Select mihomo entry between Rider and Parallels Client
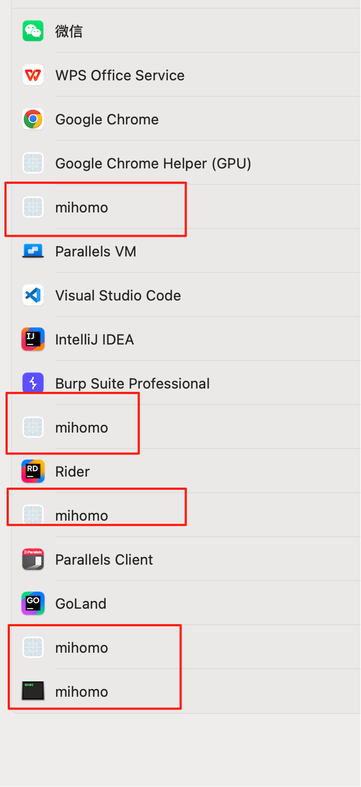This screenshot has height=787, width=361. point(81,516)
